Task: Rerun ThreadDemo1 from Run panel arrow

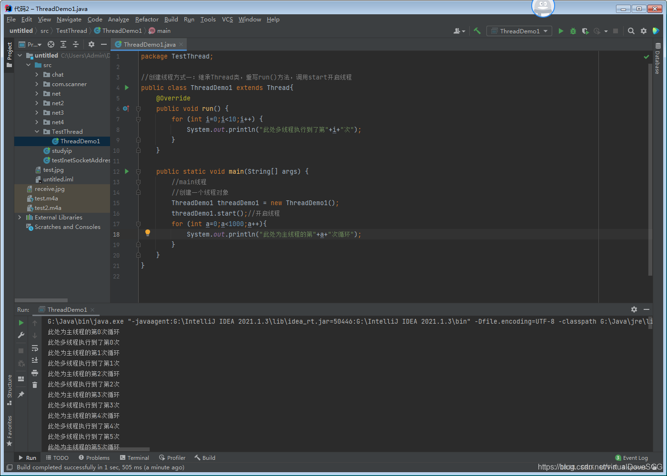Action: click(x=21, y=323)
